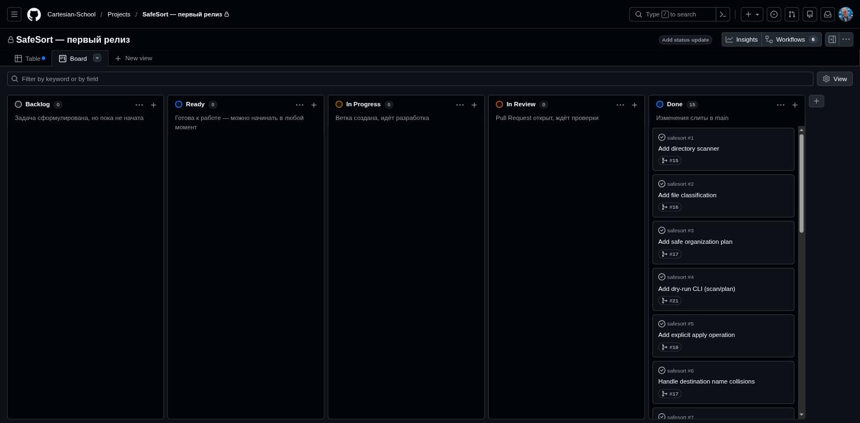This screenshot has height=423, width=860.
Task: Open linked pull request #21 badge
Action: [670, 301]
